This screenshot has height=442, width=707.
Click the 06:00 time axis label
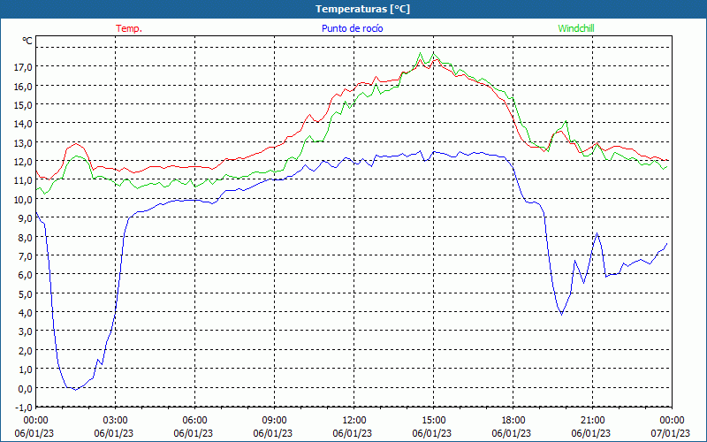coord(195,421)
